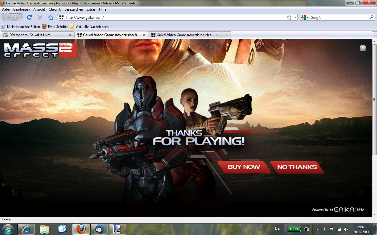Open Firefox from the taskbar
Image resolution: width=377 pixels, height=235 pixels.
tap(81, 229)
